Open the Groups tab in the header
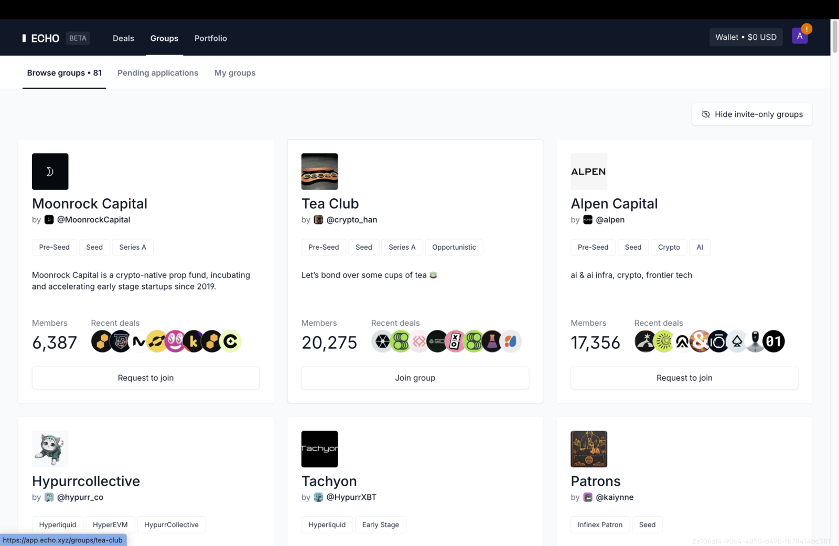This screenshot has height=546, width=839. [164, 38]
